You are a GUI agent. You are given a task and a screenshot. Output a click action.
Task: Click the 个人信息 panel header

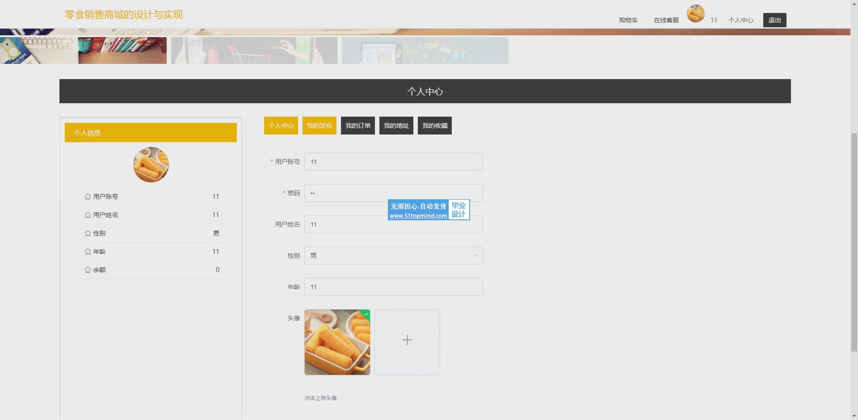click(151, 133)
